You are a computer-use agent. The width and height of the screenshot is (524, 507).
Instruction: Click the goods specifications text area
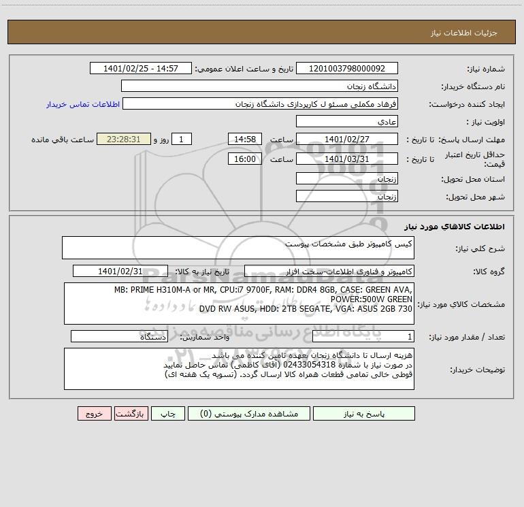(x=239, y=304)
